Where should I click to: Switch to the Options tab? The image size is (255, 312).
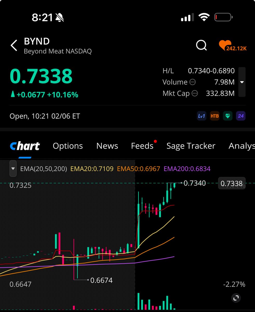(x=68, y=146)
